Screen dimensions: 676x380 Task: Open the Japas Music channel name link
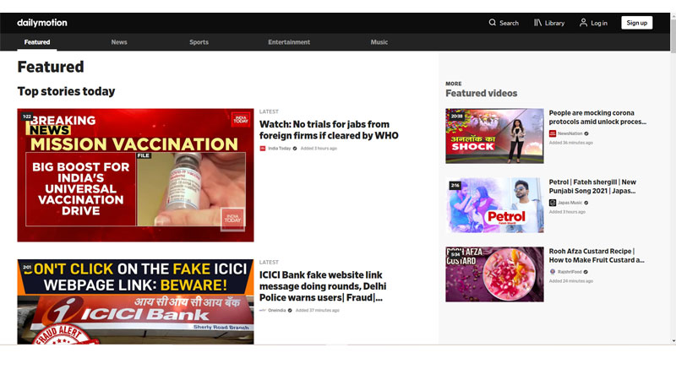[570, 203]
